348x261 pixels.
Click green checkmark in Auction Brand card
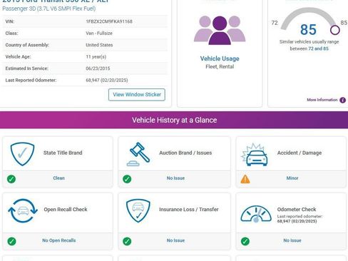127,179
